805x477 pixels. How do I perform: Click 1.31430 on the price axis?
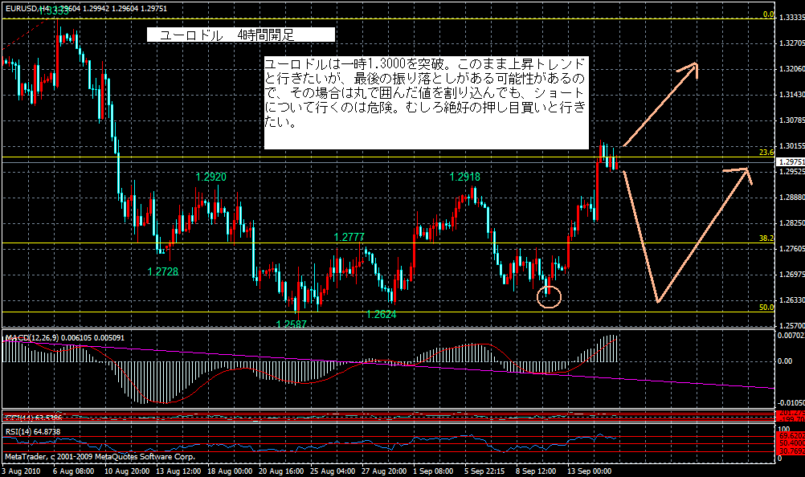tap(791, 95)
